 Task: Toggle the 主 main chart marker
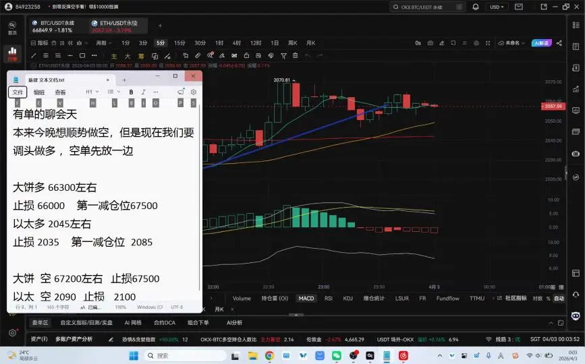[114, 56]
